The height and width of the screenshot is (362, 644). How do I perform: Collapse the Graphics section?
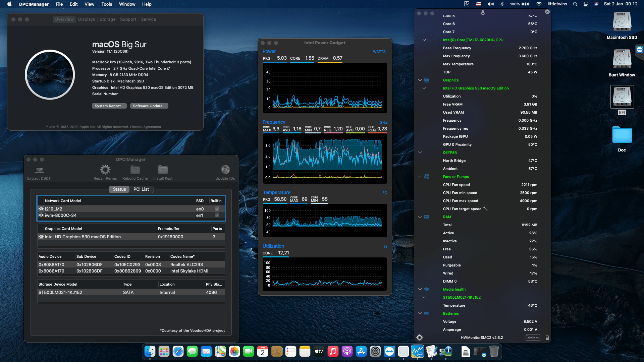tap(420, 80)
